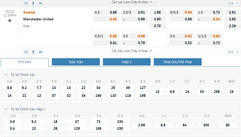The image size is (241, 137).
Task: Select the Phạt Góc/Thẻ Phạt tab
Action: 178,62
